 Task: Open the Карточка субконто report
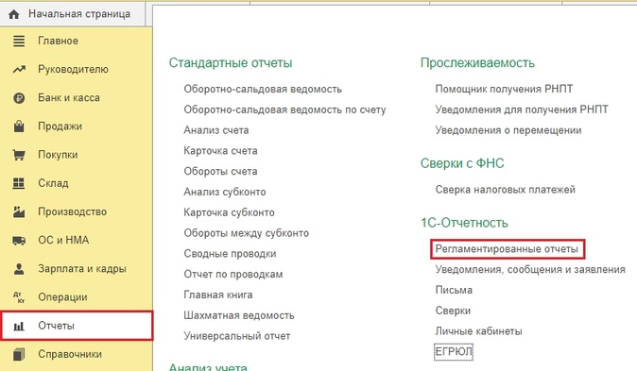click(x=229, y=212)
